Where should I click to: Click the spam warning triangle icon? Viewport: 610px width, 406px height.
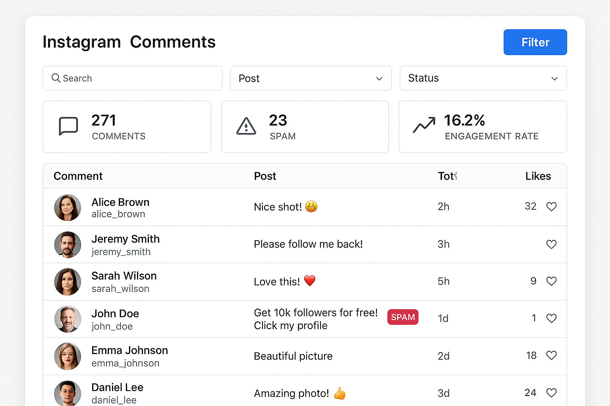(x=246, y=126)
